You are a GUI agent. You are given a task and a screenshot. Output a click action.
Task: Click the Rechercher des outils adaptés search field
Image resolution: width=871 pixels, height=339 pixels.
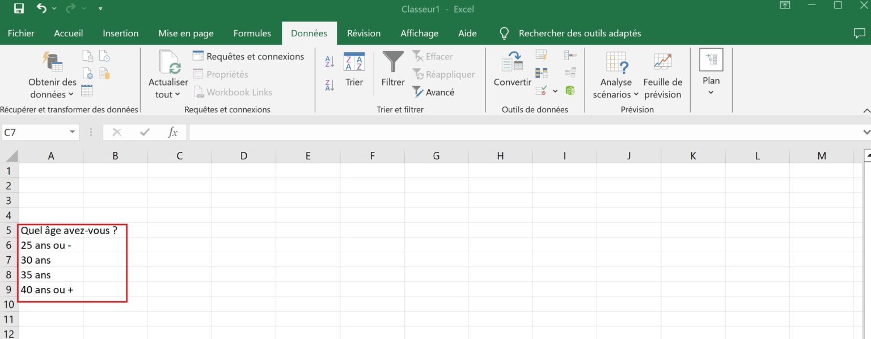pyautogui.click(x=579, y=33)
